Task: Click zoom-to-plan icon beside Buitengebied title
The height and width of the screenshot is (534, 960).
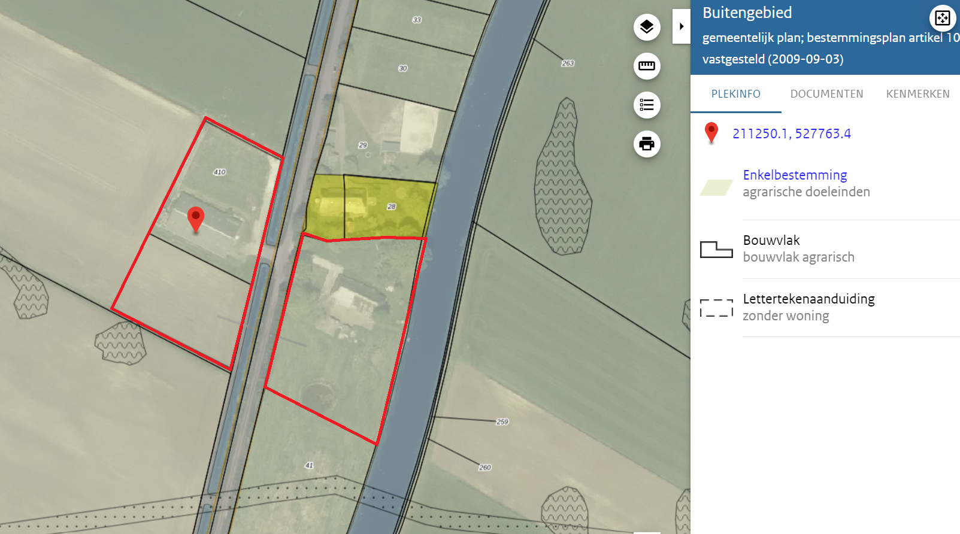Action: pyautogui.click(x=942, y=18)
